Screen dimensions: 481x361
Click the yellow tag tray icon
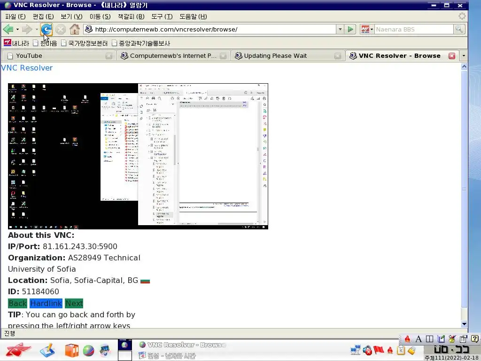point(411,350)
